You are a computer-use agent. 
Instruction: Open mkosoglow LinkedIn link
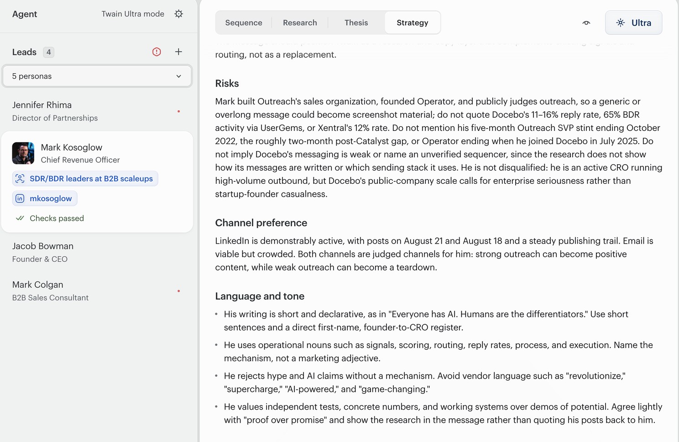pos(45,198)
